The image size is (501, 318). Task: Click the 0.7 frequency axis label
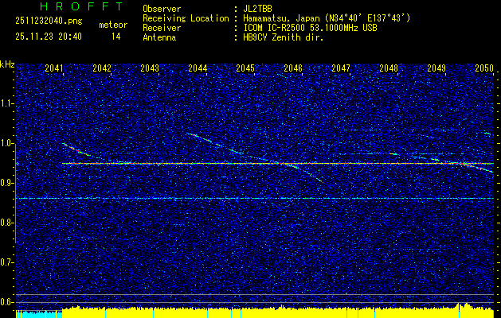point(7,262)
